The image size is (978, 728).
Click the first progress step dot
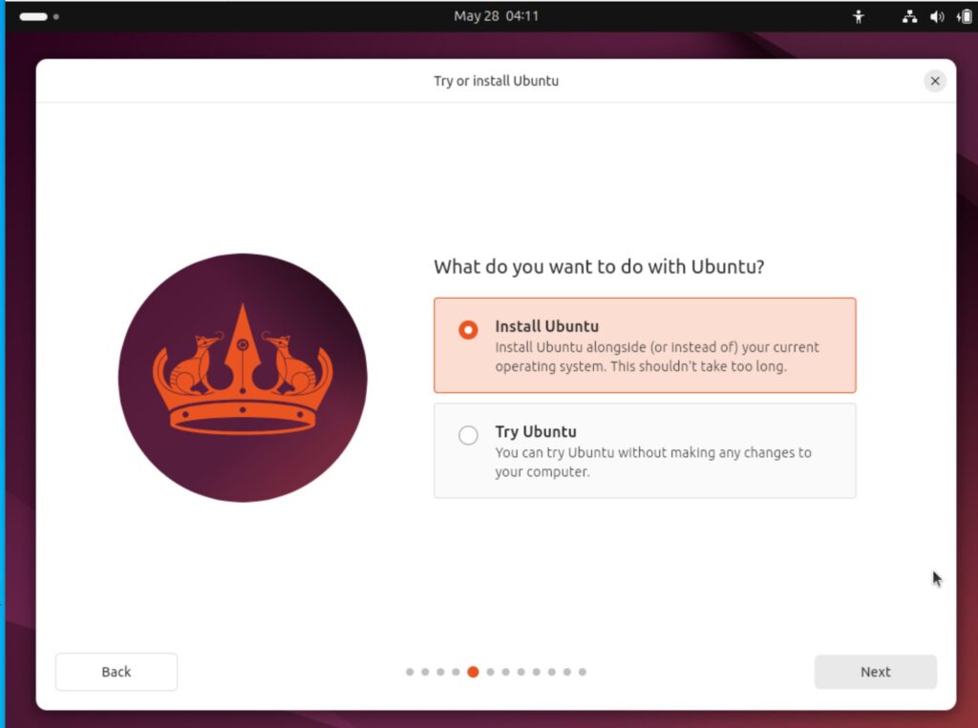pos(410,672)
